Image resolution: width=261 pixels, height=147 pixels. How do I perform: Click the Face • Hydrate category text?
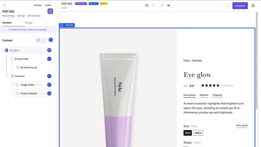point(192,60)
